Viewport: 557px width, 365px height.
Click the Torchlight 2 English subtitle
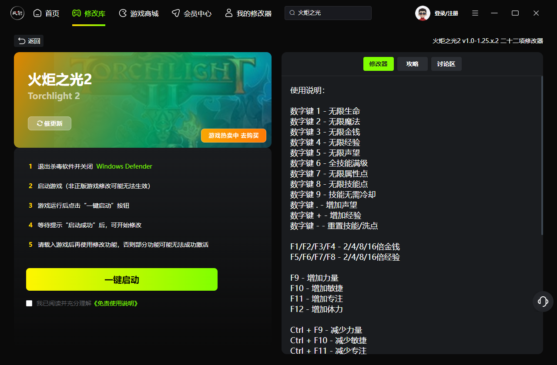tap(54, 96)
